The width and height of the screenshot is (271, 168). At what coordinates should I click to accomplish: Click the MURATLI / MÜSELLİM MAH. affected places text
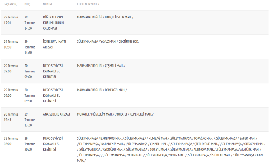tap(95, 114)
